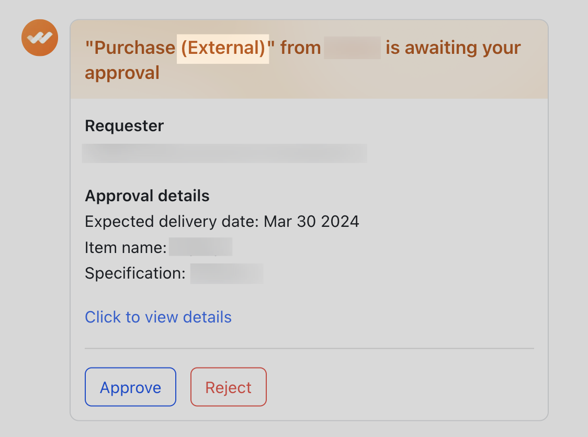The width and height of the screenshot is (588, 437).
Task: Open "Click to view details" link
Action: [x=158, y=317]
